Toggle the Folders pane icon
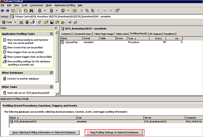The width and height of the screenshot is (203, 137). pos(26,11)
